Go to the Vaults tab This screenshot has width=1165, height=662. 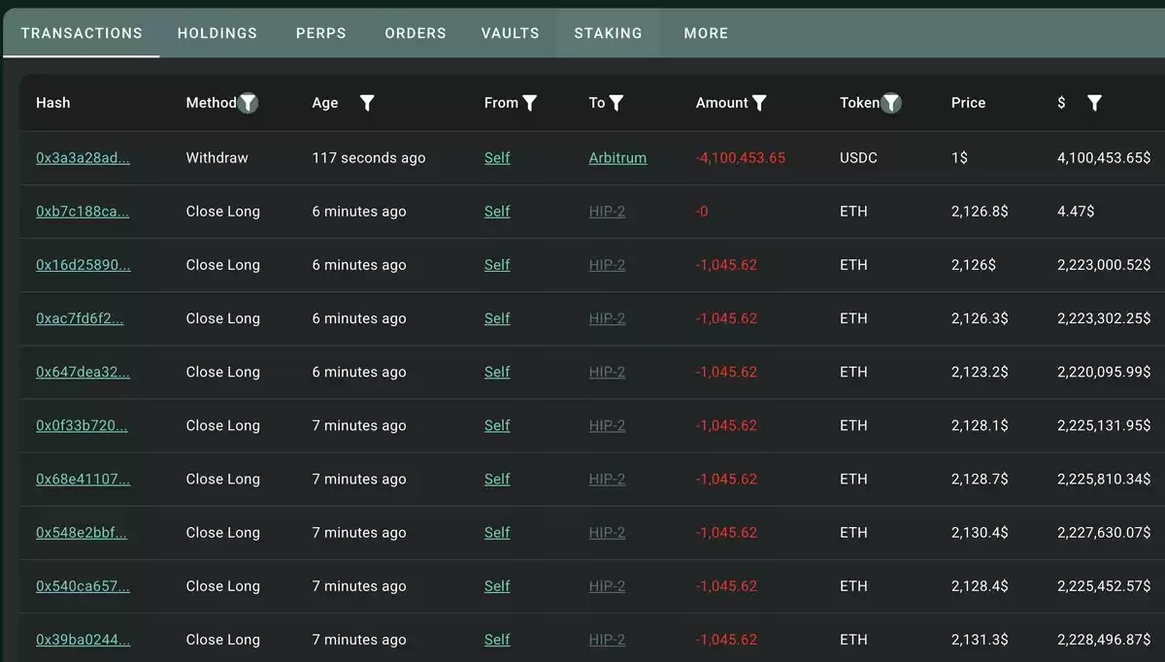[511, 33]
